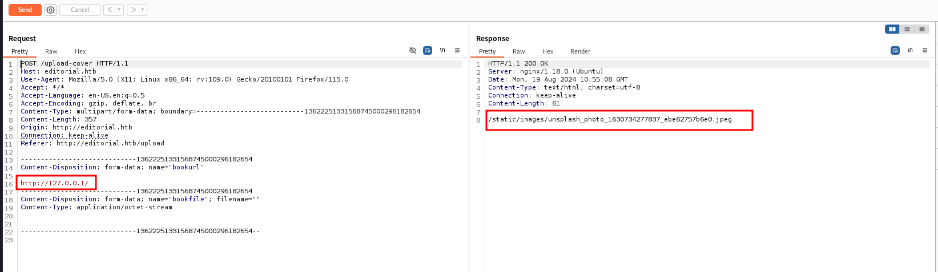The image size is (938, 272).
Task: Open the request send settings gear
Action: click(50, 10)
